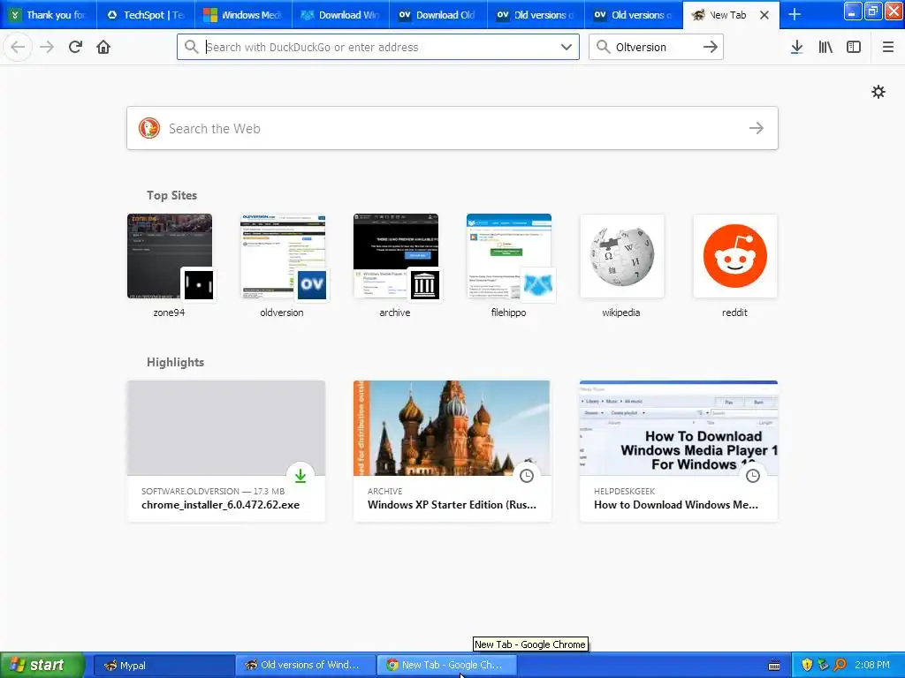The image size is (905, 678).
Task: Click the Search the Web field
Action: coord(452,128)
